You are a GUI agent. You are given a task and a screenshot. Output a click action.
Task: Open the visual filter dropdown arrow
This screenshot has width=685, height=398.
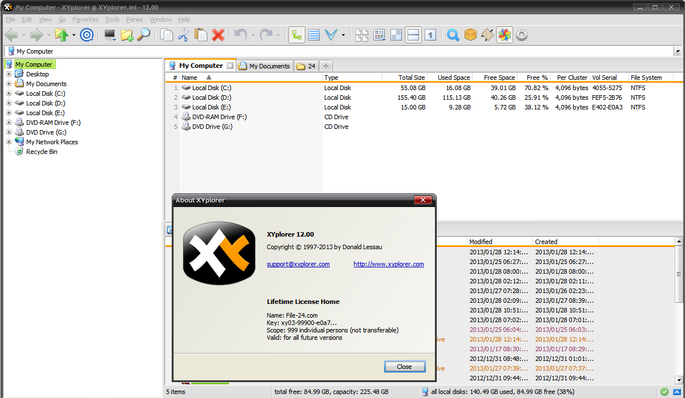click(342, 35)
